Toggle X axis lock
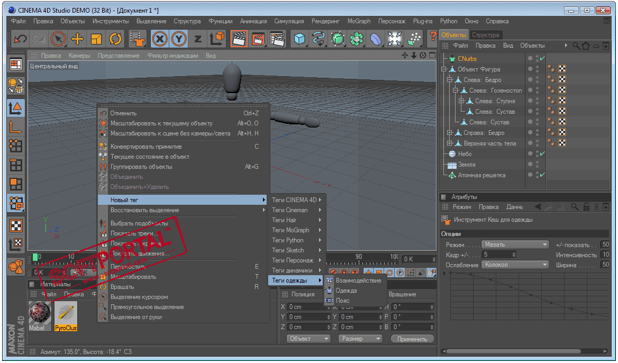 (x=160, y=39)
